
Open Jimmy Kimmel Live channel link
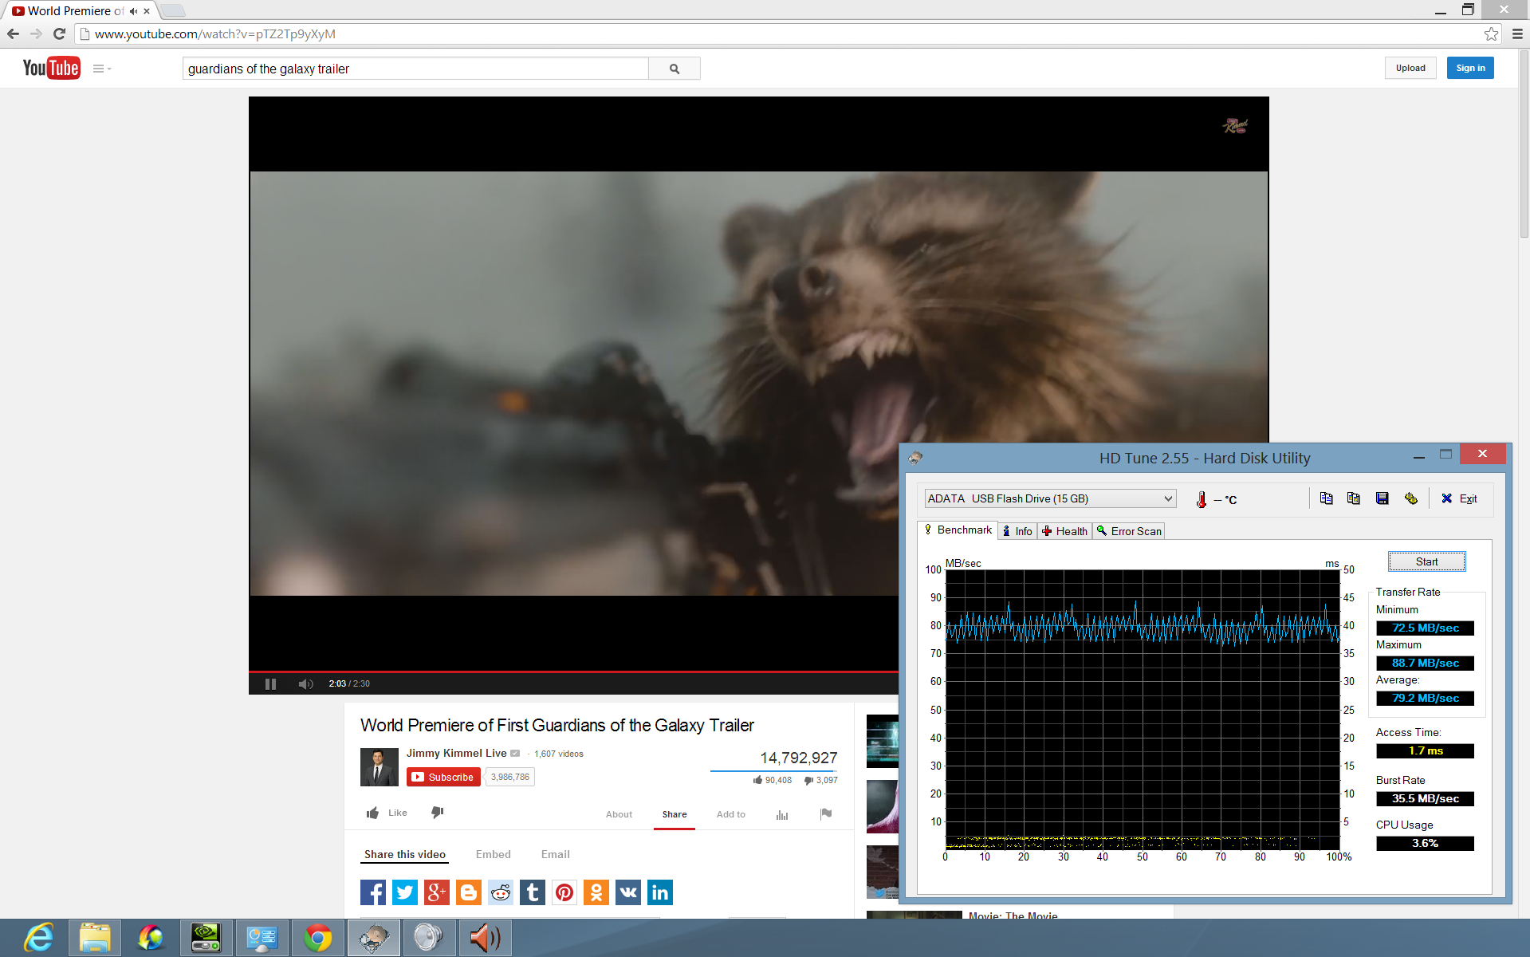[x=456, y=753]
